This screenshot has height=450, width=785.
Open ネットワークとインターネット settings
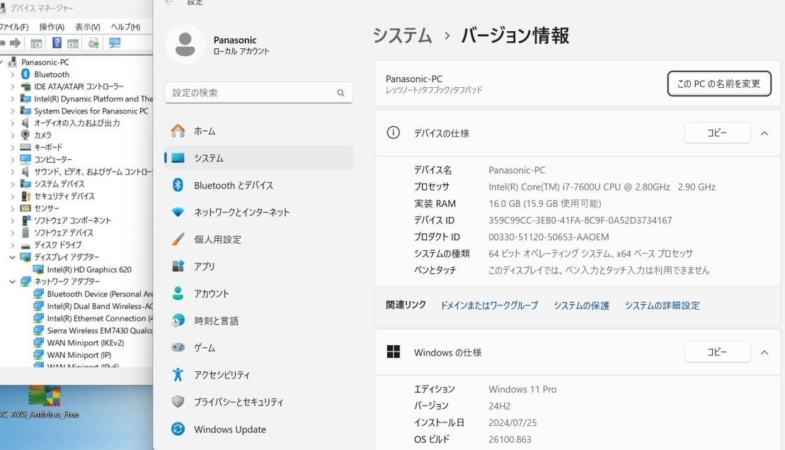[259, 213]
